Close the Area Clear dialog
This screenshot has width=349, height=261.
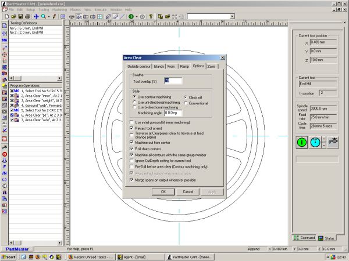(x=222, y=57)
